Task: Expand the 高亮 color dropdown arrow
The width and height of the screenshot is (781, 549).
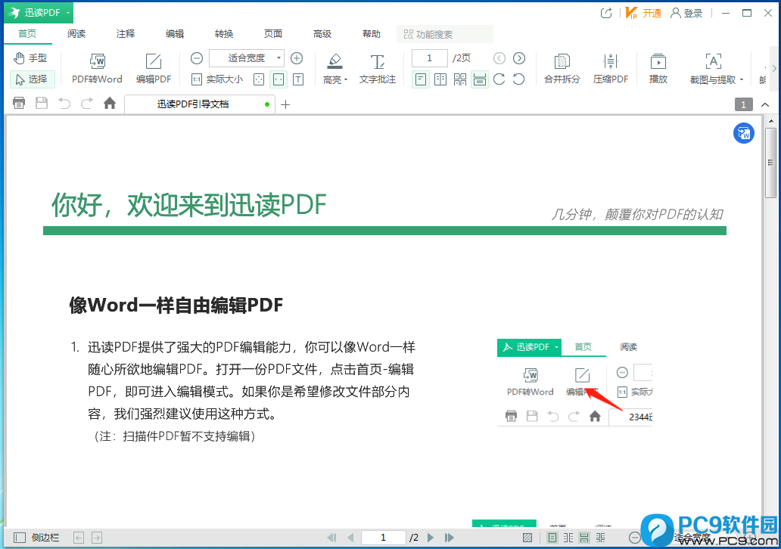Action: [346, 79]
